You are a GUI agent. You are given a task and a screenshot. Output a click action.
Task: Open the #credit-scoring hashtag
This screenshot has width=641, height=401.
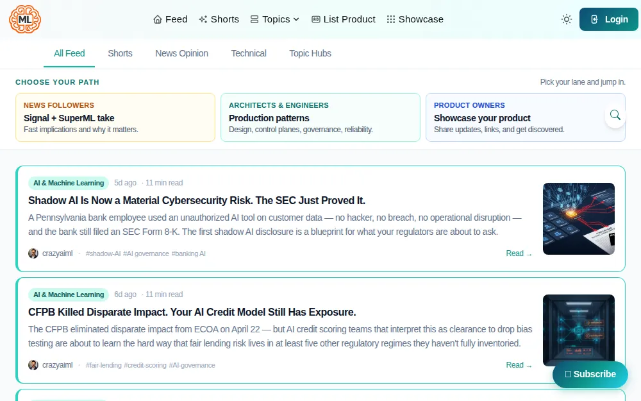[x=145, y=365]
